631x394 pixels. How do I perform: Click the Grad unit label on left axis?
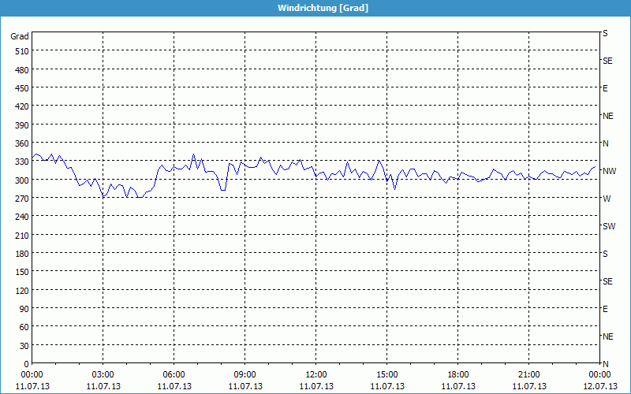click(x=20, y=36)
